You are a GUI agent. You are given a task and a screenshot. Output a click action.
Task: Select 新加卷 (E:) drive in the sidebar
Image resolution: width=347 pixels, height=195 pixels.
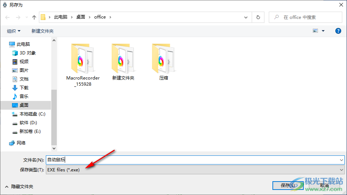click(x=30, y=131)
